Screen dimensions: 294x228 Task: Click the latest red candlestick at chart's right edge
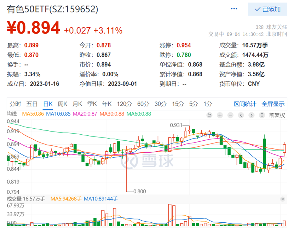(x=284, y=148)
